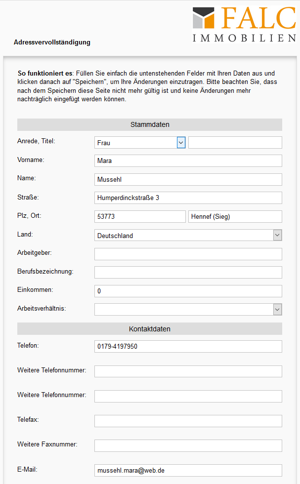Click the Plz field containing 53773
Image resolution: width=300 pixels, height=484 pixels.
coord(140,217)
